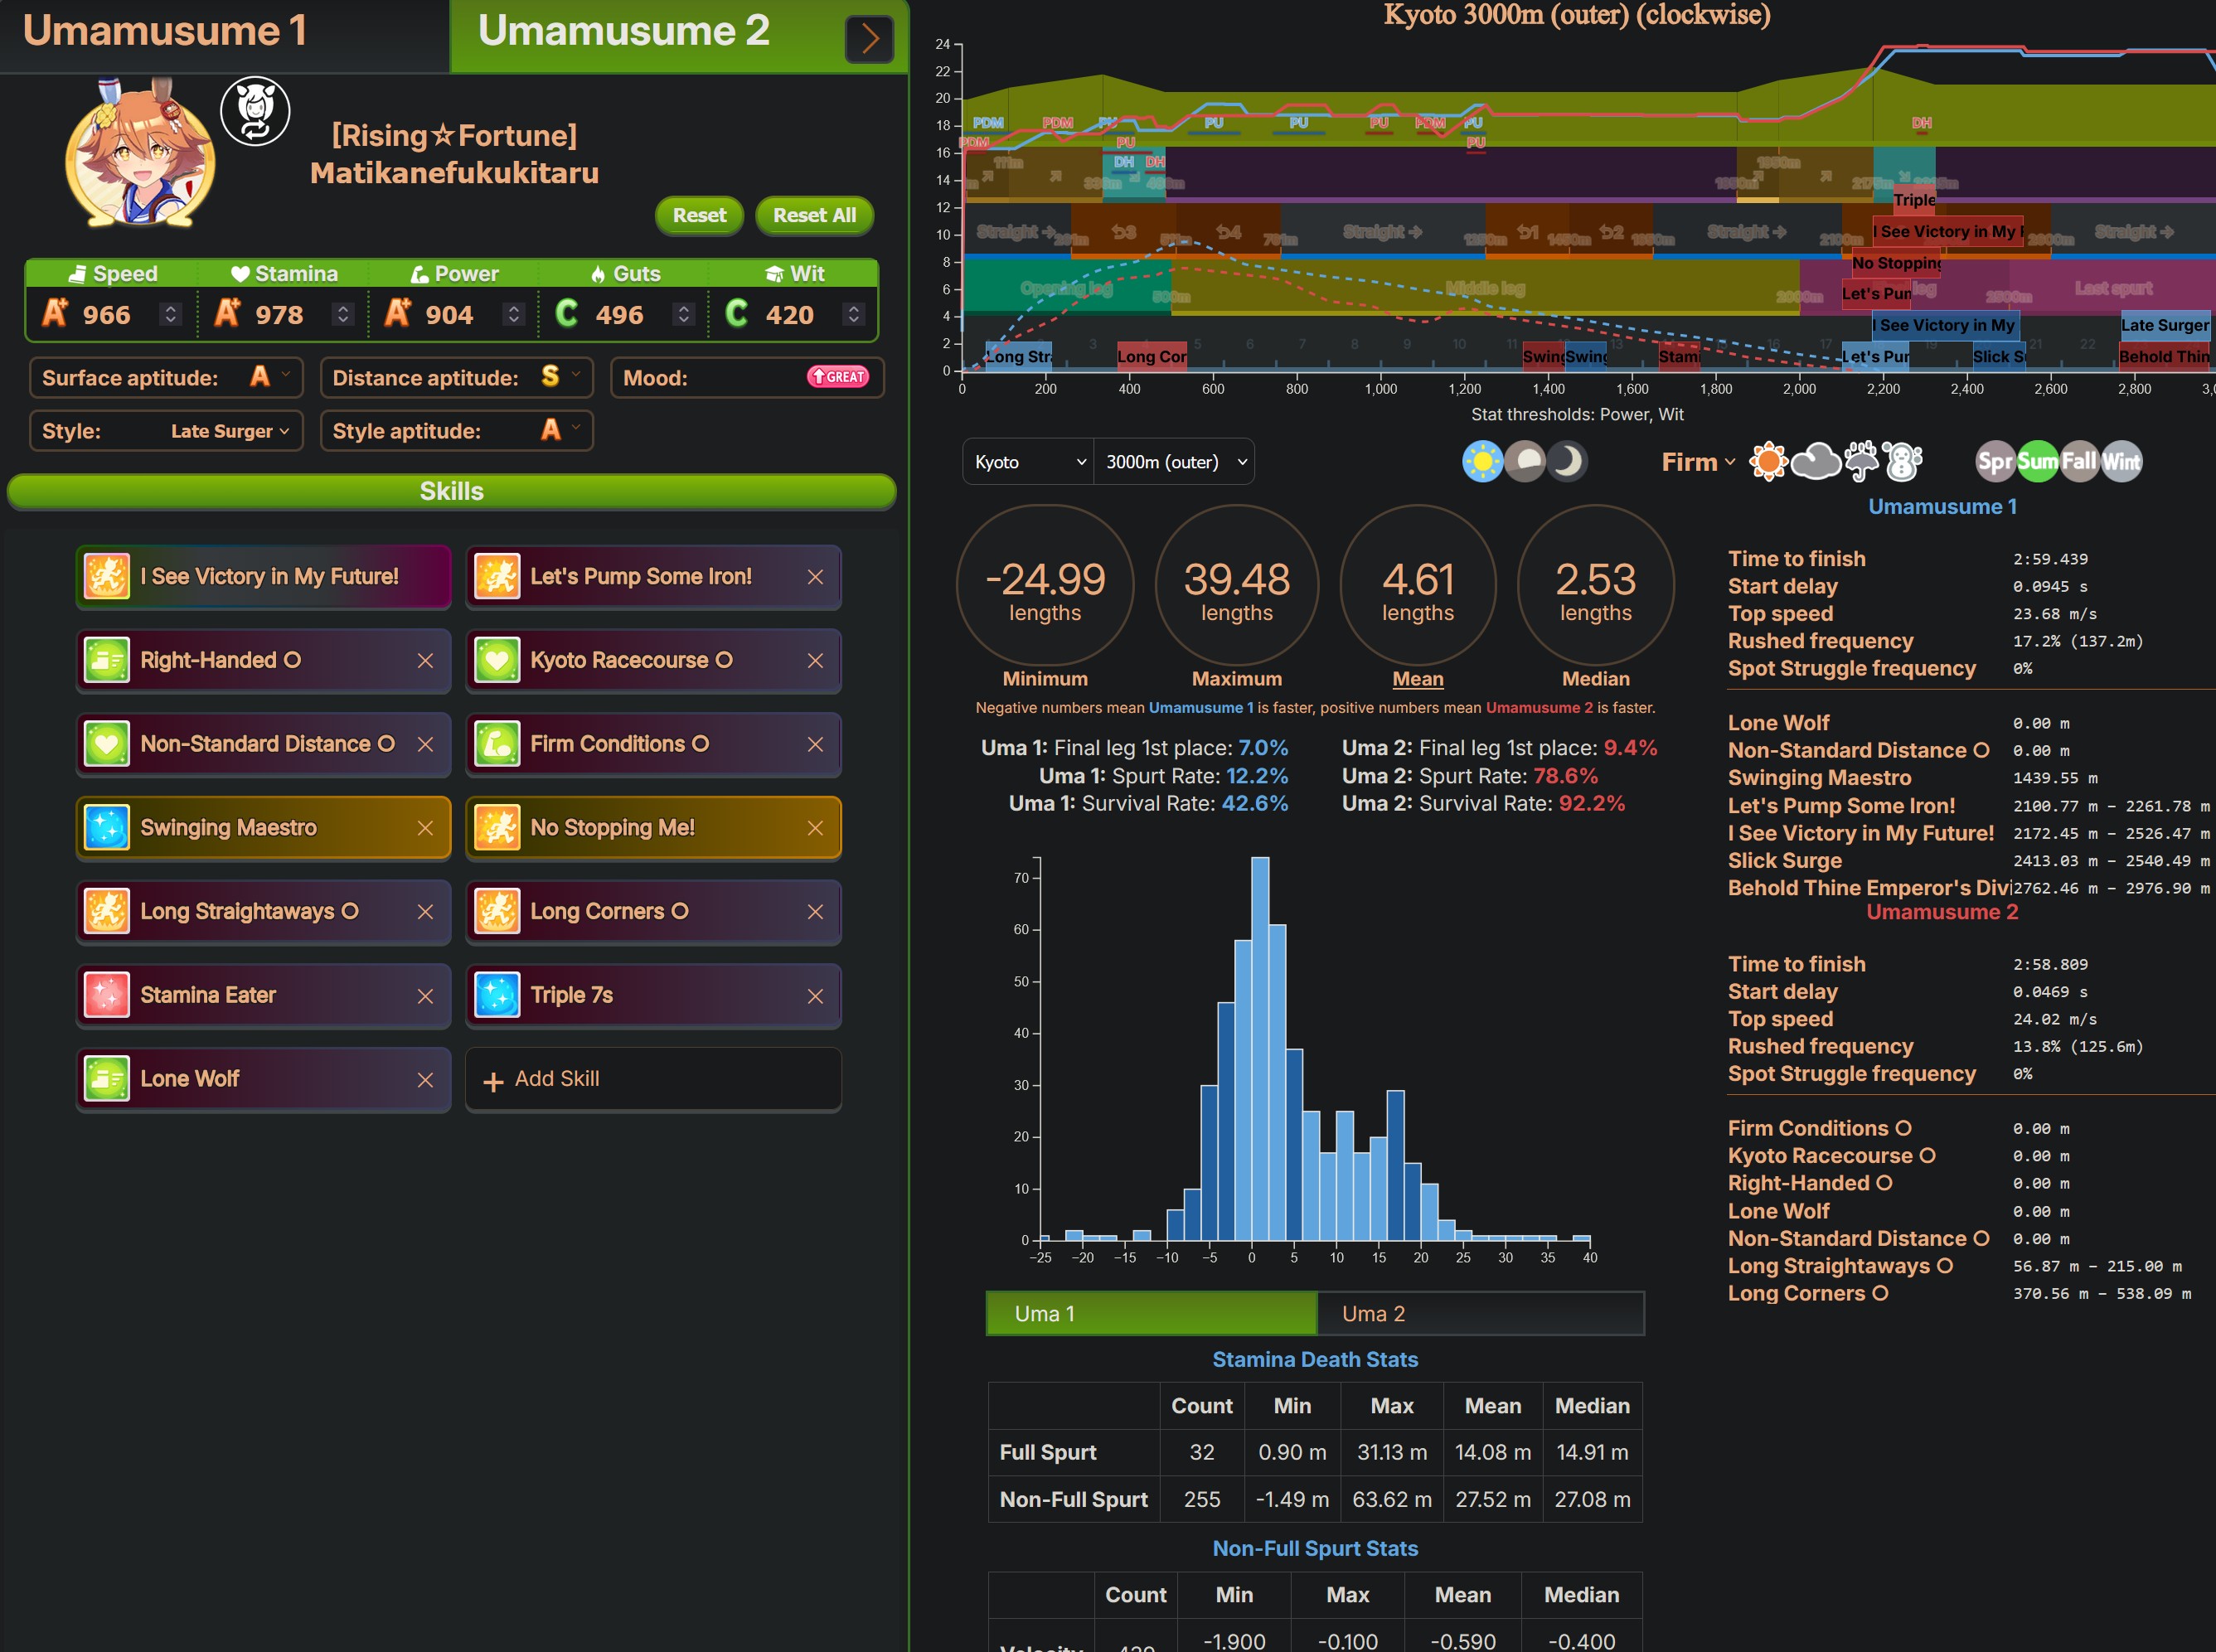Screen dimensions: 2216x1652
Task: Select the Fall season toggle
Action: click(x=2079, y=462)
